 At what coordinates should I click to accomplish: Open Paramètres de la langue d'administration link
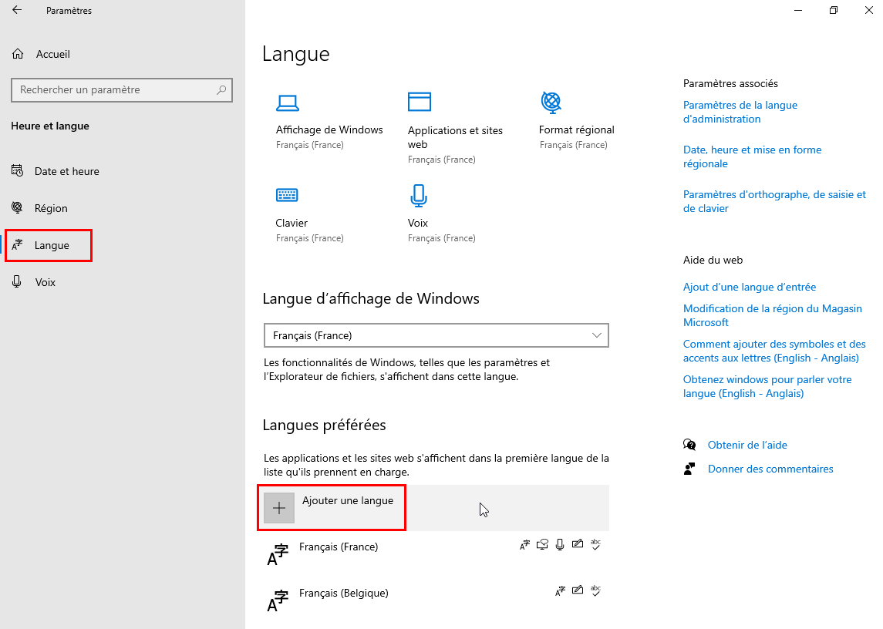point(740,112)
